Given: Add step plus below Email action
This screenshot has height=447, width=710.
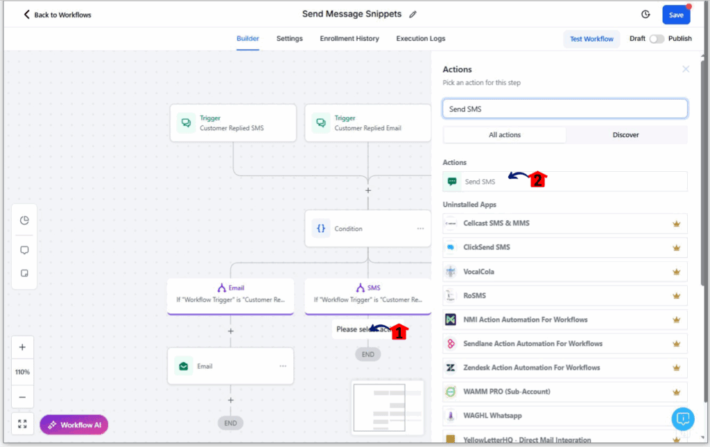Looking at the screenshot, I should [230, 400].
